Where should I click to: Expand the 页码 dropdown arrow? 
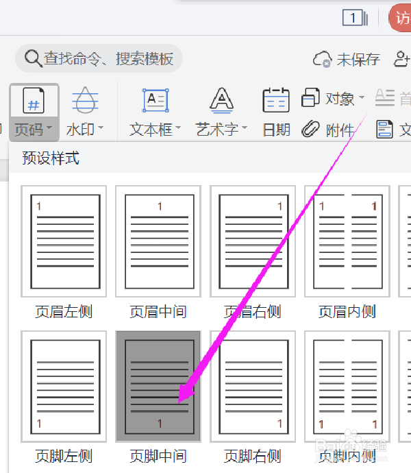coord(49,128)
